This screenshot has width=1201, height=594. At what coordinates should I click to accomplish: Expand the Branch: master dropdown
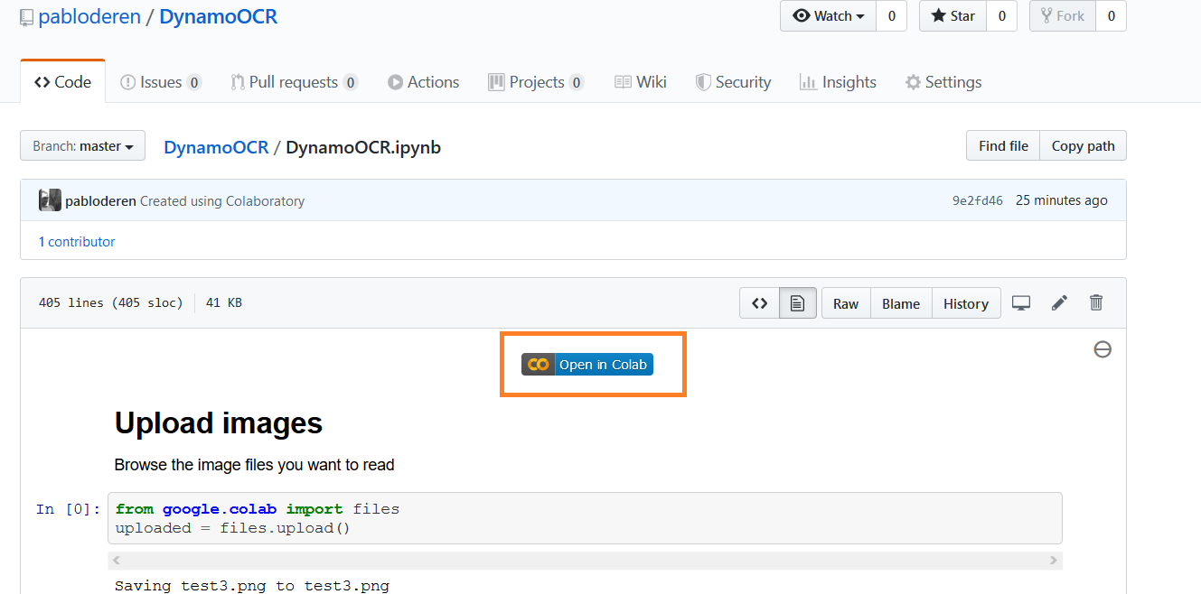[82, 145]
